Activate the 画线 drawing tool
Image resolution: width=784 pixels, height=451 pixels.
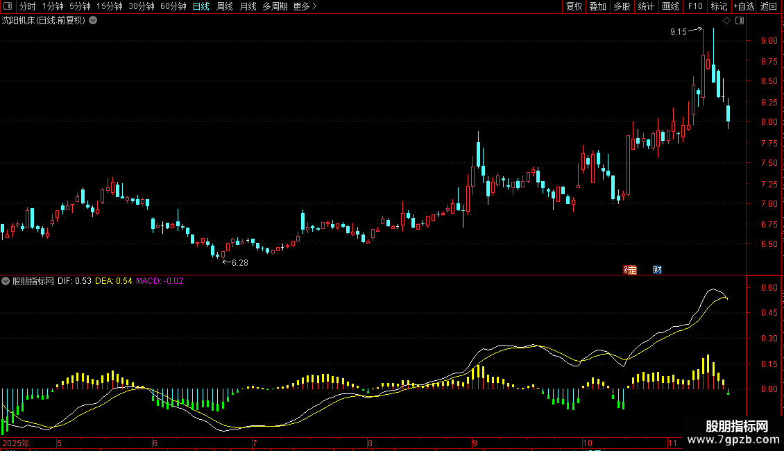click(670, 6)
